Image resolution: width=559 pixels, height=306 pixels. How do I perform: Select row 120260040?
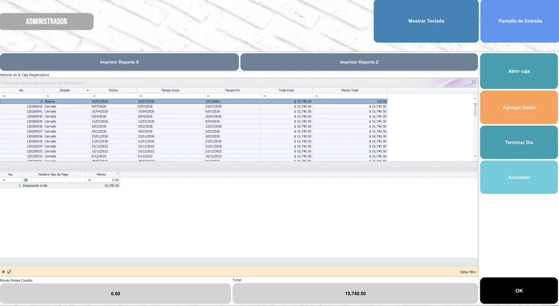click(x=193, y=116)
